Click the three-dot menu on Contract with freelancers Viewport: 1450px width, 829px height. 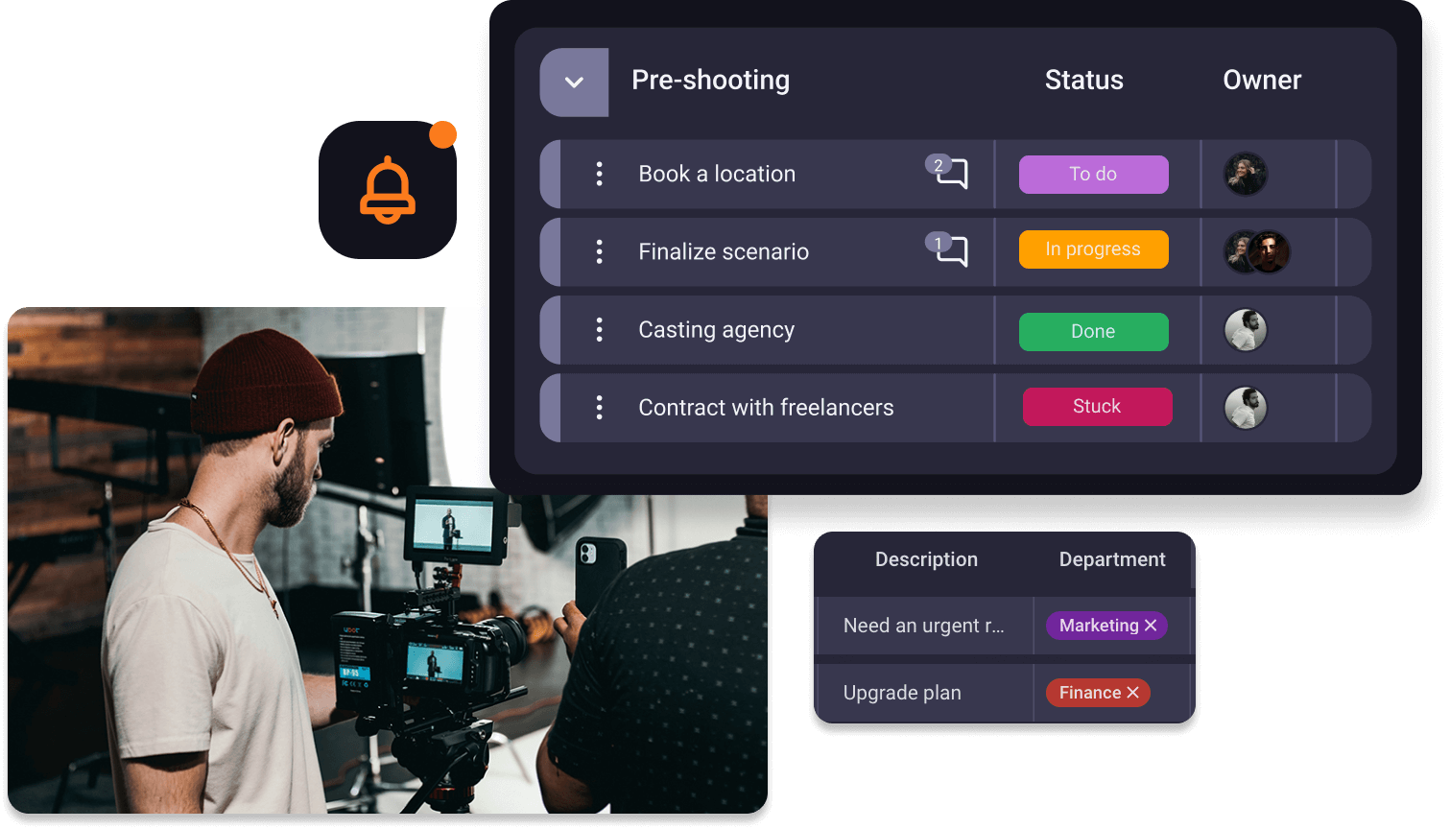pos(599,407)
